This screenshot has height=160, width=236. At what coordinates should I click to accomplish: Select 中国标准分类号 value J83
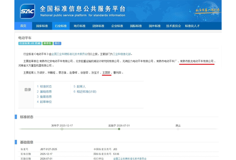point(115,149)
